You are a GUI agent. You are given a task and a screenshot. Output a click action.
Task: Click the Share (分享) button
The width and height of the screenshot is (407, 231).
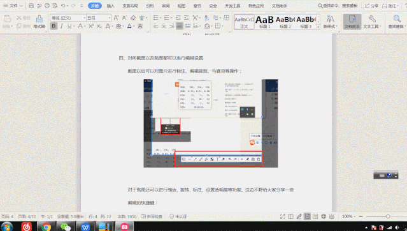pyautogui.click(x=371, y=6)
